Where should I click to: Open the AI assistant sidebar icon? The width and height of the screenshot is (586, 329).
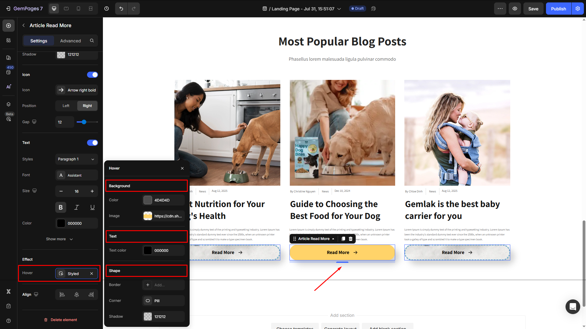coord(9,87)
